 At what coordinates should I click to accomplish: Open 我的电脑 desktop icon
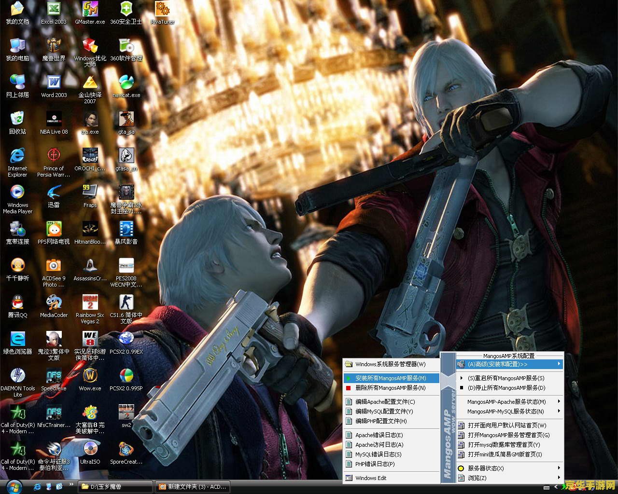pos(17,49)
